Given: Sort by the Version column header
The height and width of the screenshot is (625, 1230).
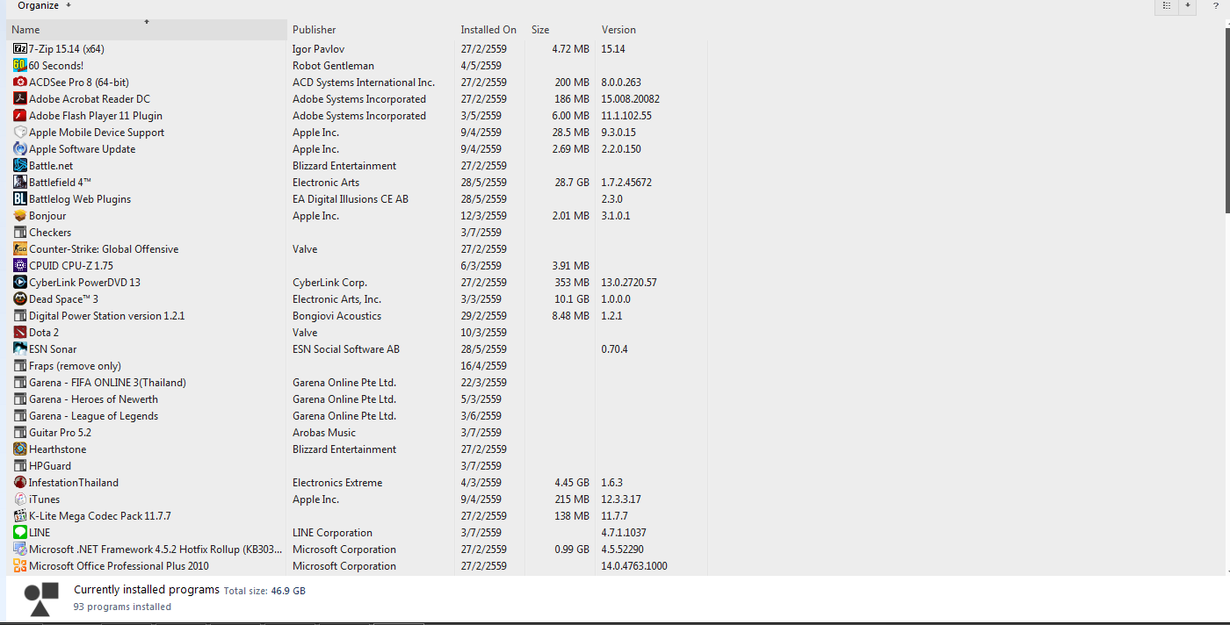Looking at the screenshot, I should click(x=651, y=30).
